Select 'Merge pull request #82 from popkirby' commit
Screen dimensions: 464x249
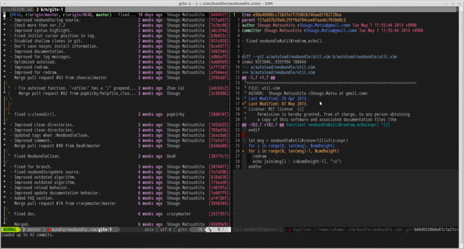pyautogui.click(x=116, y=93)
